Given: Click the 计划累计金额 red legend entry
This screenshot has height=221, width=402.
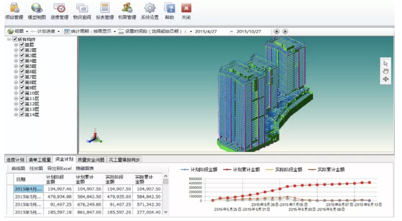Looking at the screenshot, I should click(x=242, y=170).
